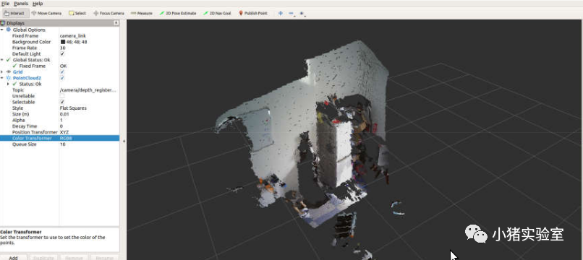Click the minus remove-tool icon

click(x=291, y=14)
